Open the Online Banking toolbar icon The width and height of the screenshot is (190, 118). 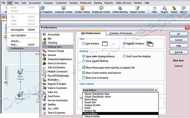120,10
